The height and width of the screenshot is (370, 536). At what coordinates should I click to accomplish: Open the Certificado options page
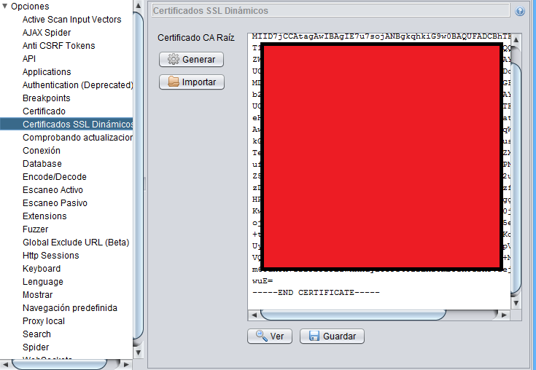[44, 111]
